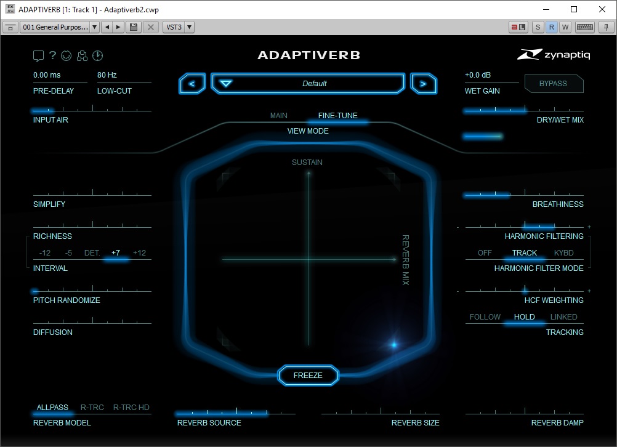Open the VST3 dropdown arrow

coord(189,27)
